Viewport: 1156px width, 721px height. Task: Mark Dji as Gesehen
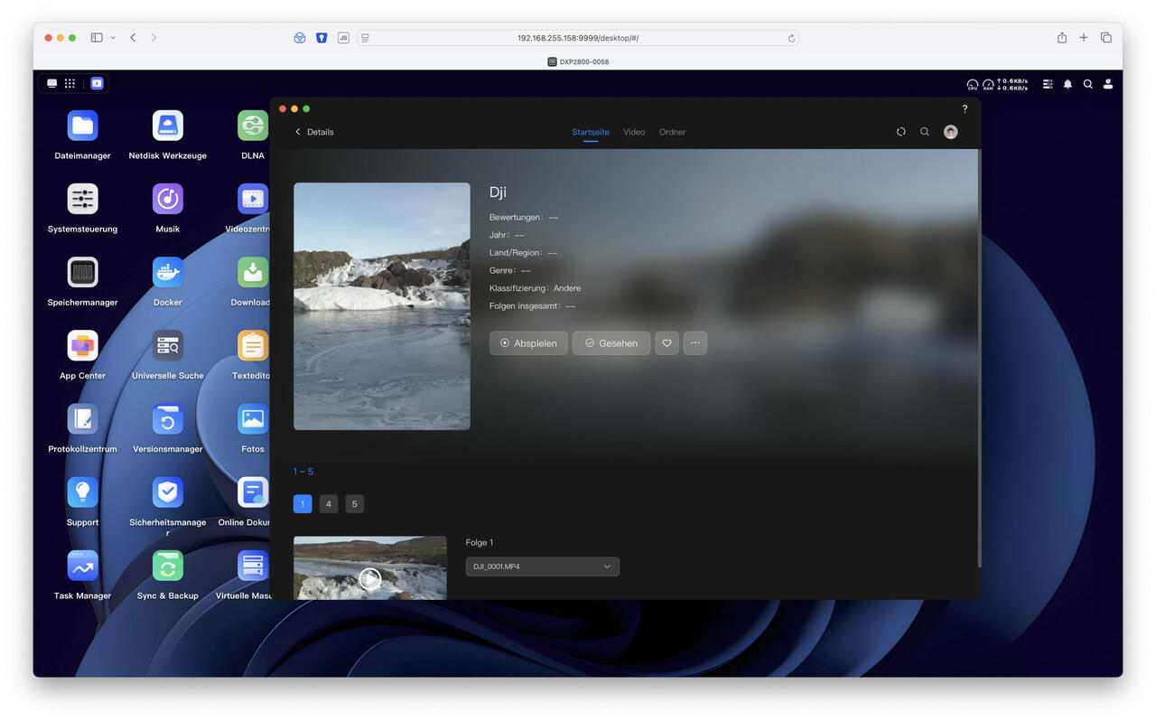611,343
